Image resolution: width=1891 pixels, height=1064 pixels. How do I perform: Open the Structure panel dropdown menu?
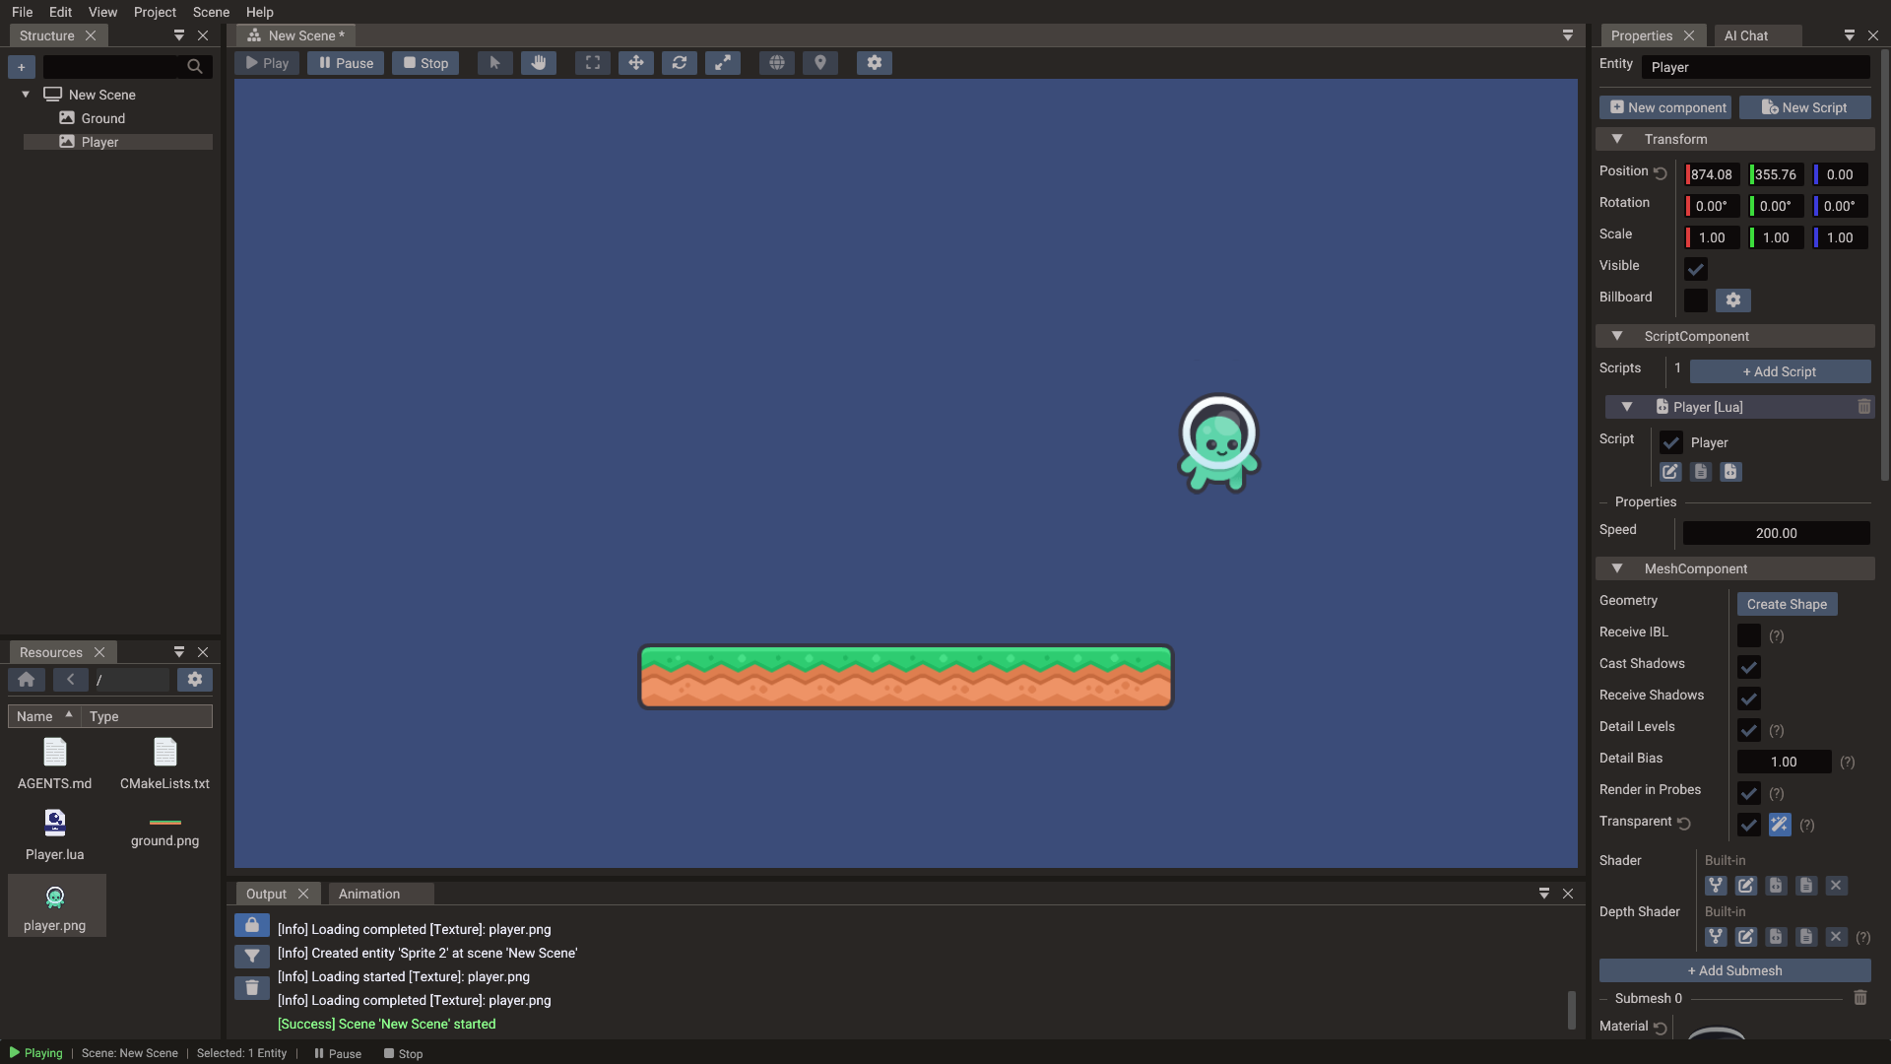click(179, 35)
